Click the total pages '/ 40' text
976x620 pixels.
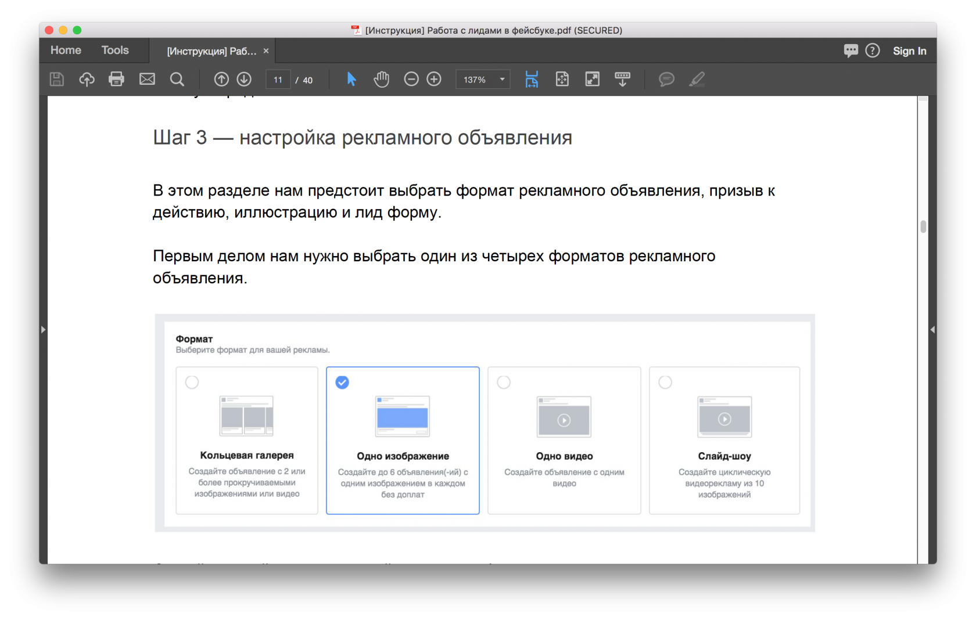[304, 80]
